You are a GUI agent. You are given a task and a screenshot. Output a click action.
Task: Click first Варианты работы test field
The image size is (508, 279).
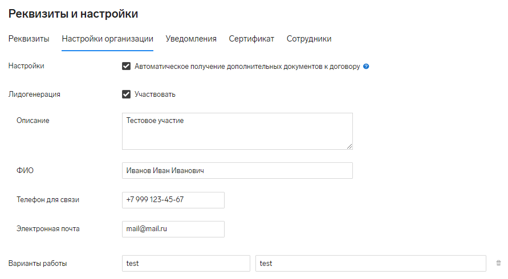186,263
